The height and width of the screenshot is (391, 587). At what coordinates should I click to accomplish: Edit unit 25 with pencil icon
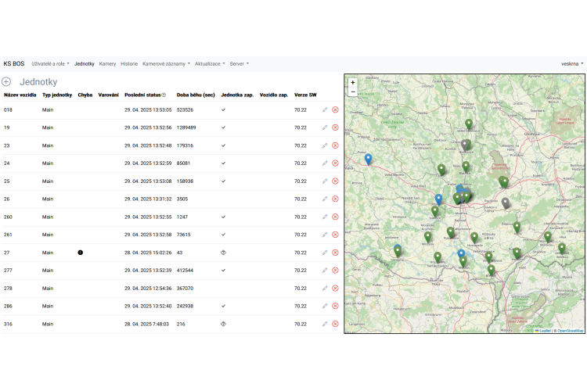(x=325, y=181)
